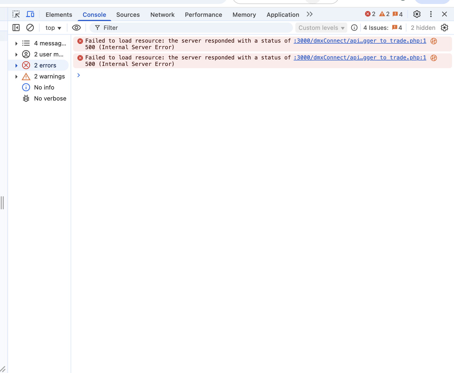Activate the inspect element picker icon
454x373 pixels.
click(x=16, y=14)
